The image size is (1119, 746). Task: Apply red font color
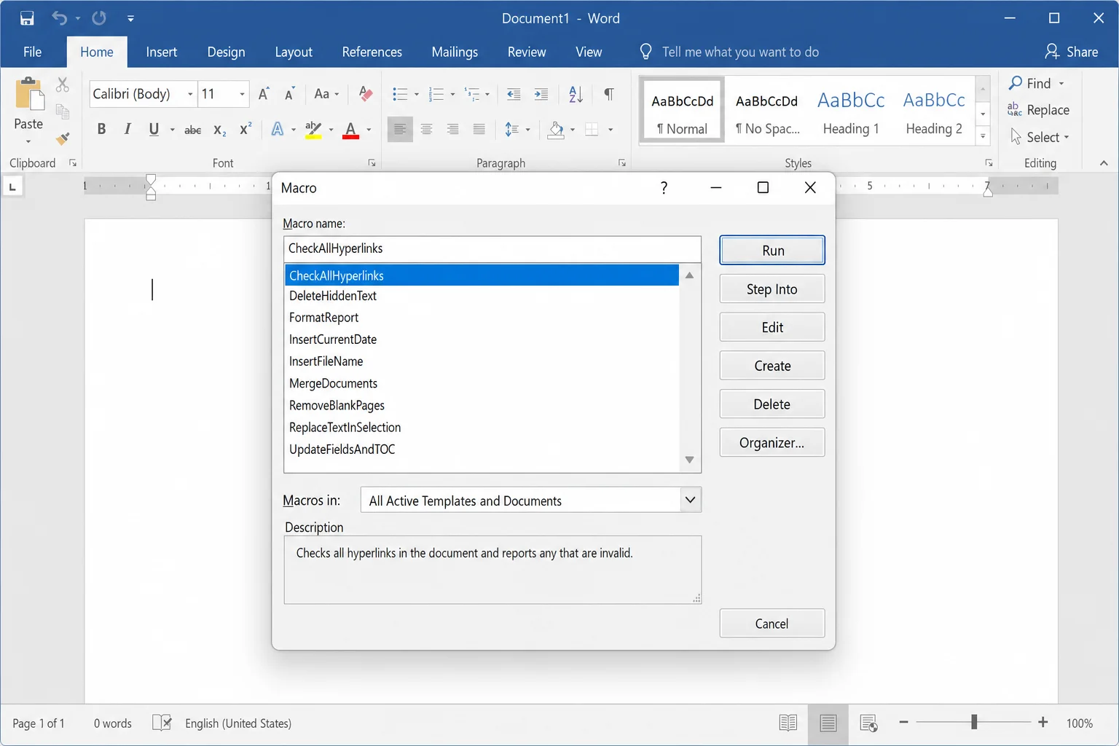(351, 130)
